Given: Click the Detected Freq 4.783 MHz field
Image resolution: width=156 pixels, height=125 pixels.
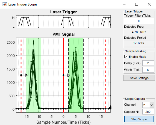Looking at the screenshot, I should tap(139, 32).
